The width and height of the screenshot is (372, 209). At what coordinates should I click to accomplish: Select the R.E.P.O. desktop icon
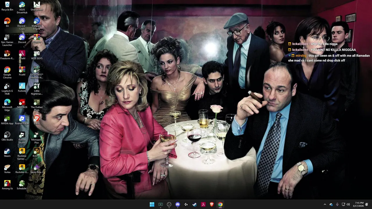(37, 152)
